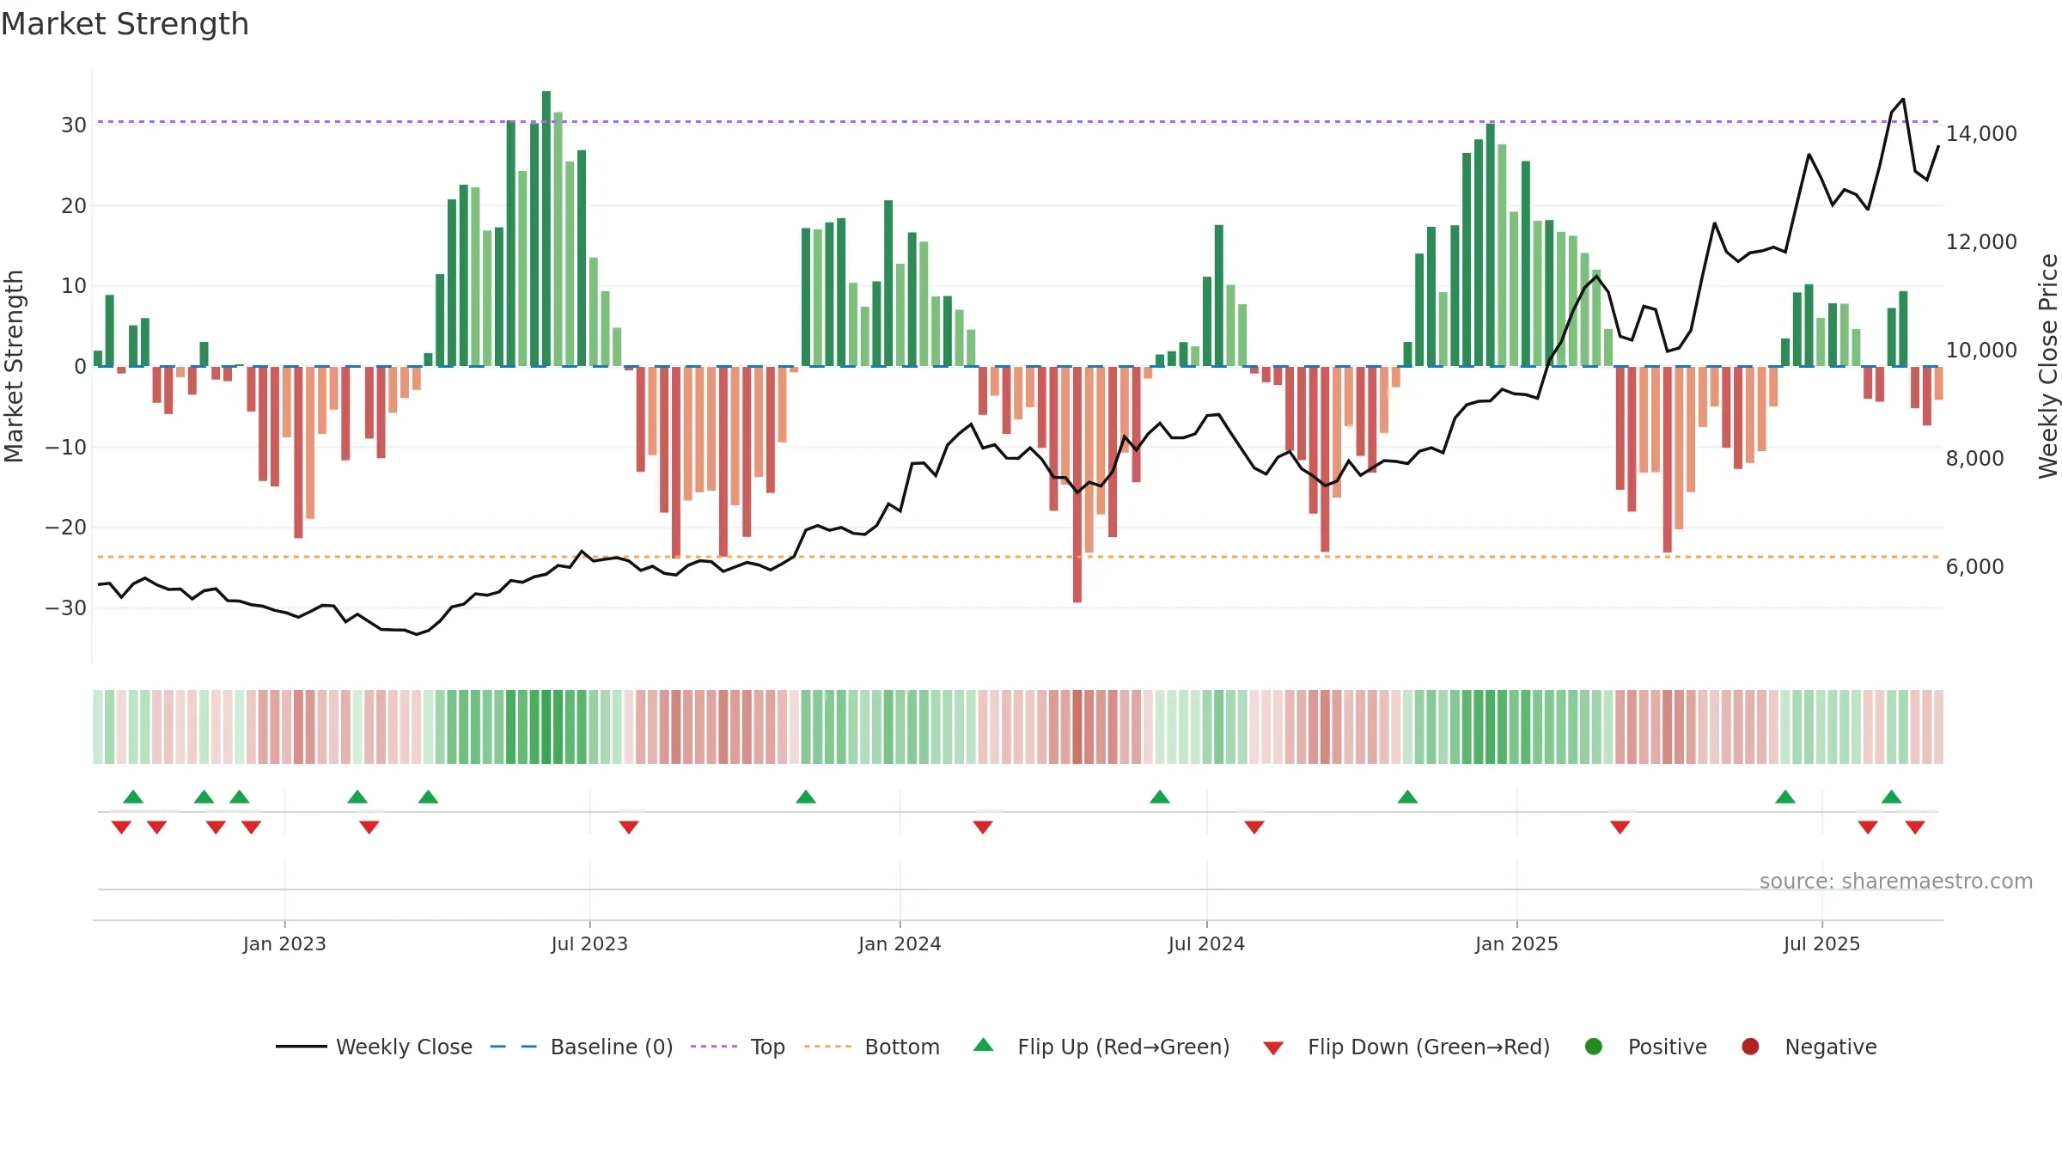Click the flip up marker just before Jul 2025

(x=1785, y=797)
